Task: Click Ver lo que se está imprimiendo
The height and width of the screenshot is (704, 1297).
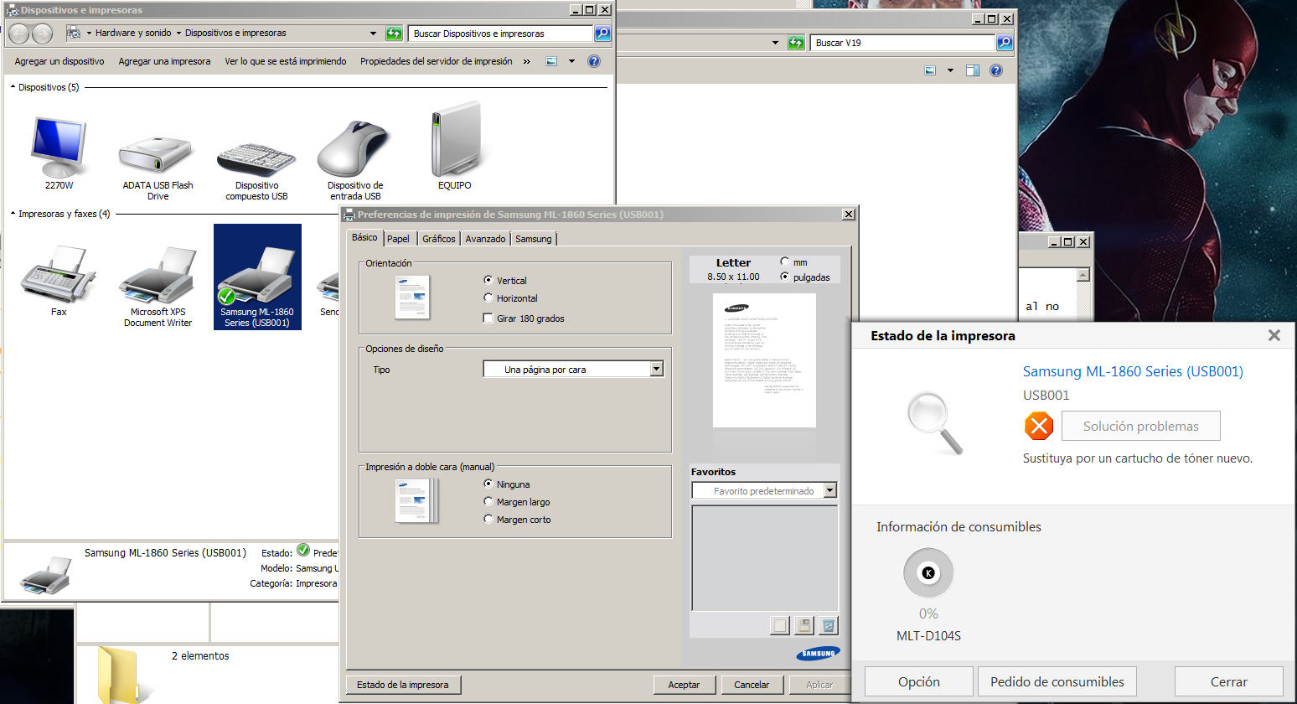Action: point(286,61)
